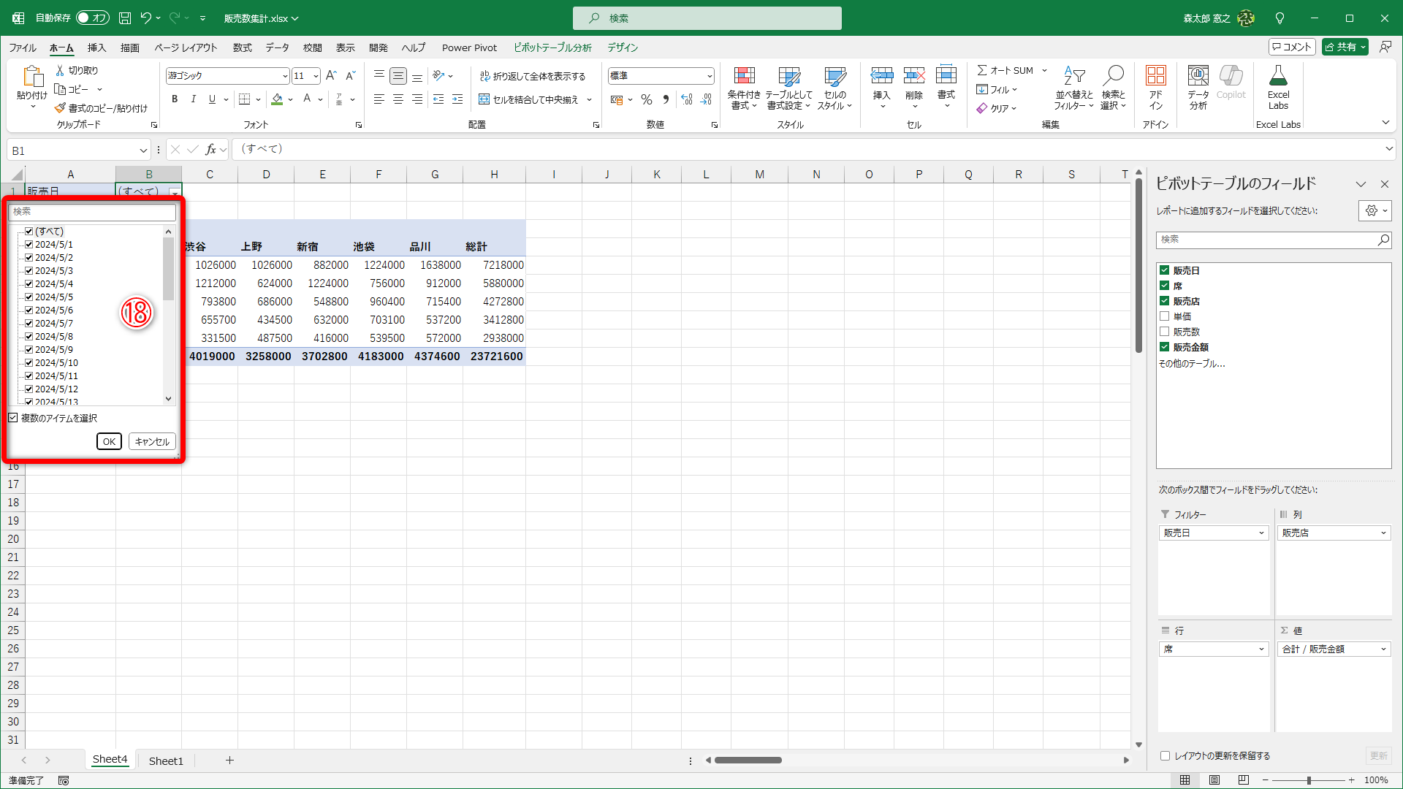The width and height of the screenshot is (1403, 789).
Task: Enable the 単価 field checkbox
Action: [x=1165, y=316]
